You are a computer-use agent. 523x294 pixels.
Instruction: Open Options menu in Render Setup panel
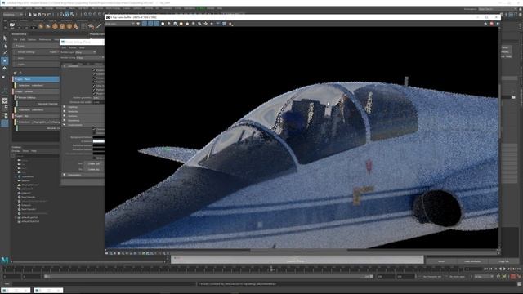coord(32,40)
